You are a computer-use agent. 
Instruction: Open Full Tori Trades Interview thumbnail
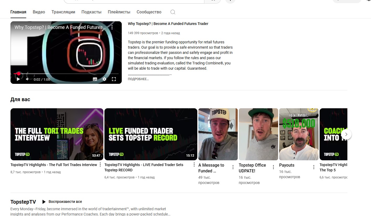tap(57, 134)
